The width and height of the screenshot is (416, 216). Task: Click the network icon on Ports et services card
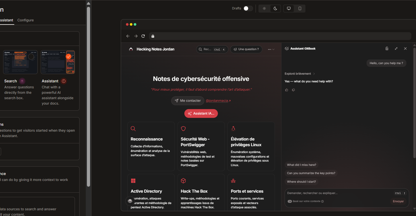coord(233,181)
